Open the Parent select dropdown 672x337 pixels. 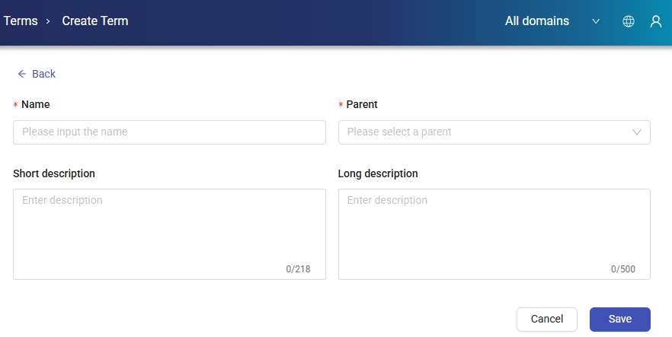coord(488,132)
